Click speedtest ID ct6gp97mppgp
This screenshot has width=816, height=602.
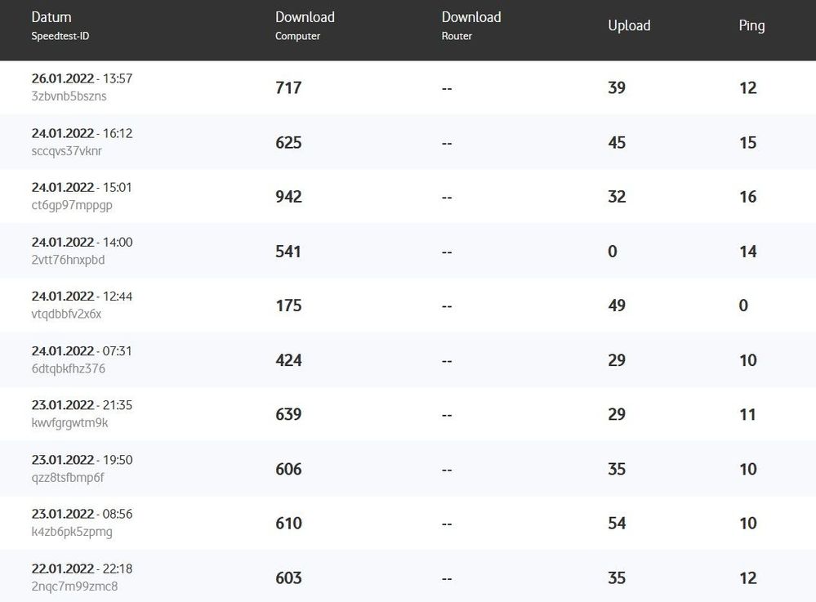72,205
